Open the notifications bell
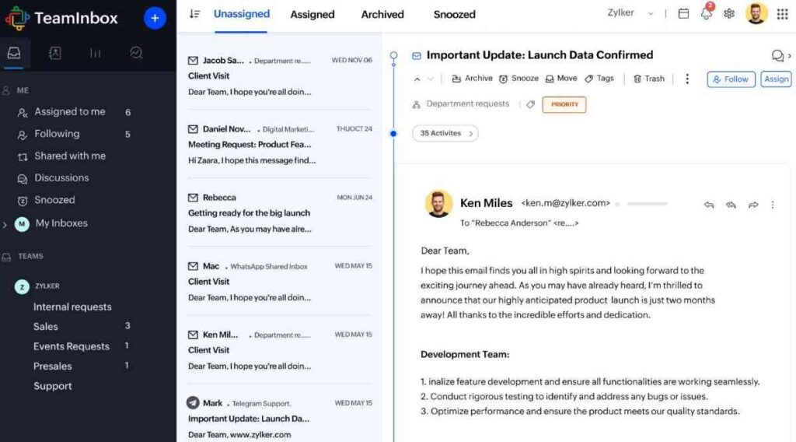This screenshot has height=442, width=796. (x=707, y=12)
